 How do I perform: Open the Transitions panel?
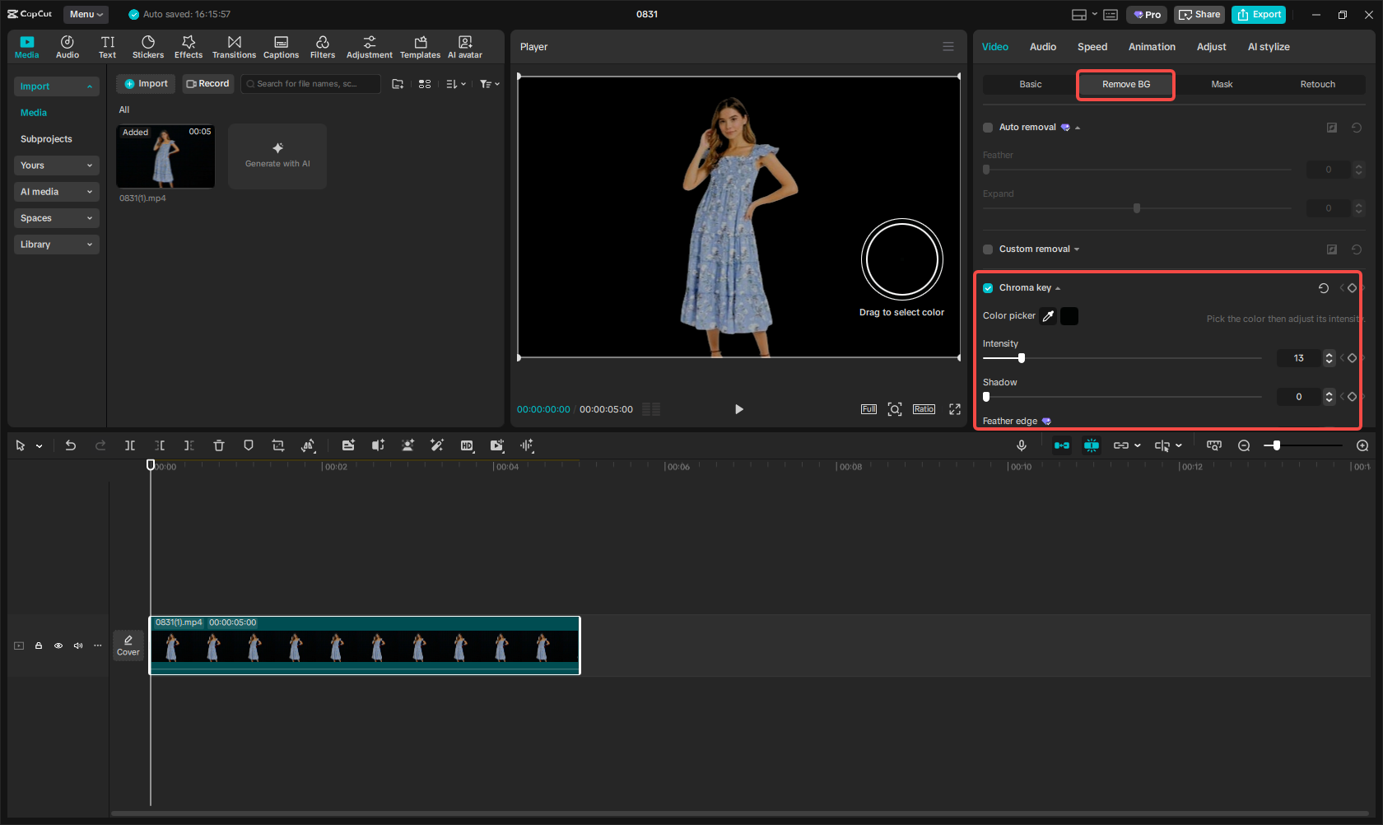[234, 46]
